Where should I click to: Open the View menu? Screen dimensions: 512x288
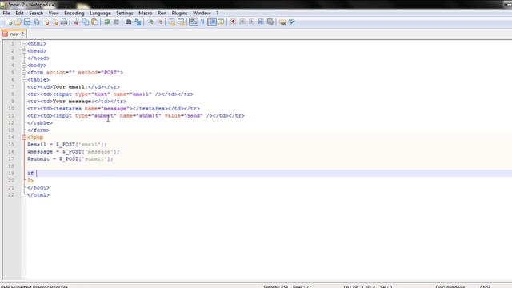[54, 13]
